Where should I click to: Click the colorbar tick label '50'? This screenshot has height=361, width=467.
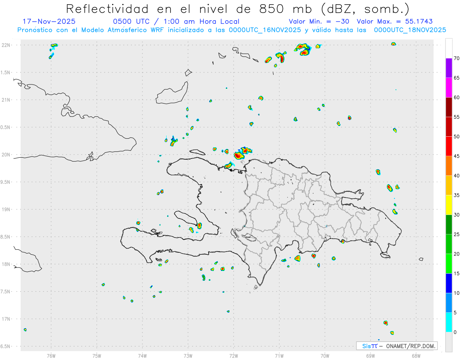click(457, 137)
